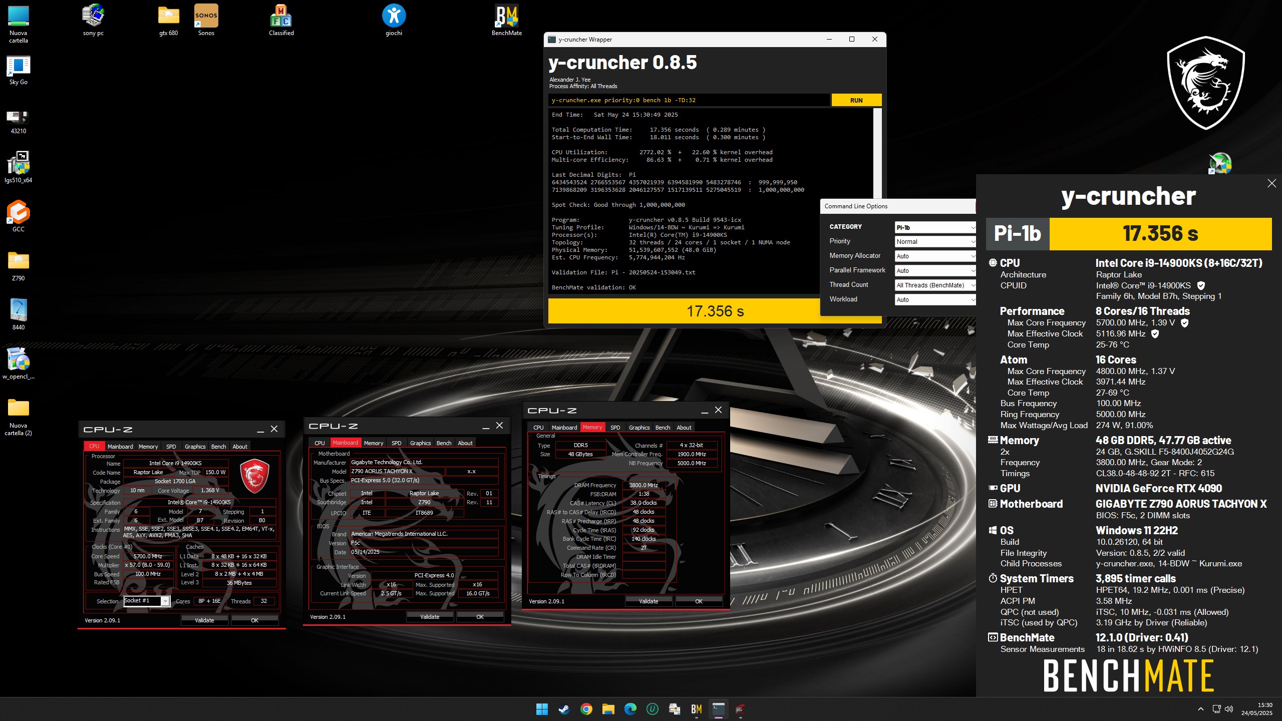Switch to CPU tab in right CPU-Z
Screen dimensions: 1282x721
538,428
